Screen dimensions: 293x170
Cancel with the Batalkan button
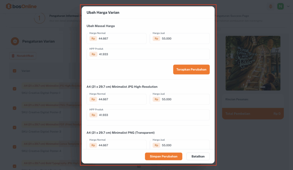(198, 156)
